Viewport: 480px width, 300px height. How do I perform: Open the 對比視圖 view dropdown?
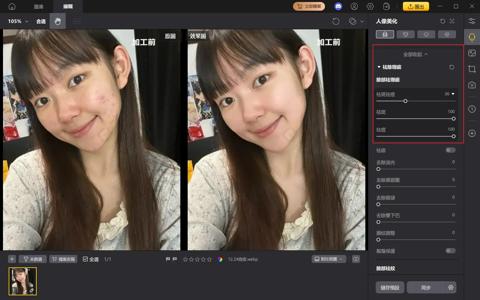329,259
